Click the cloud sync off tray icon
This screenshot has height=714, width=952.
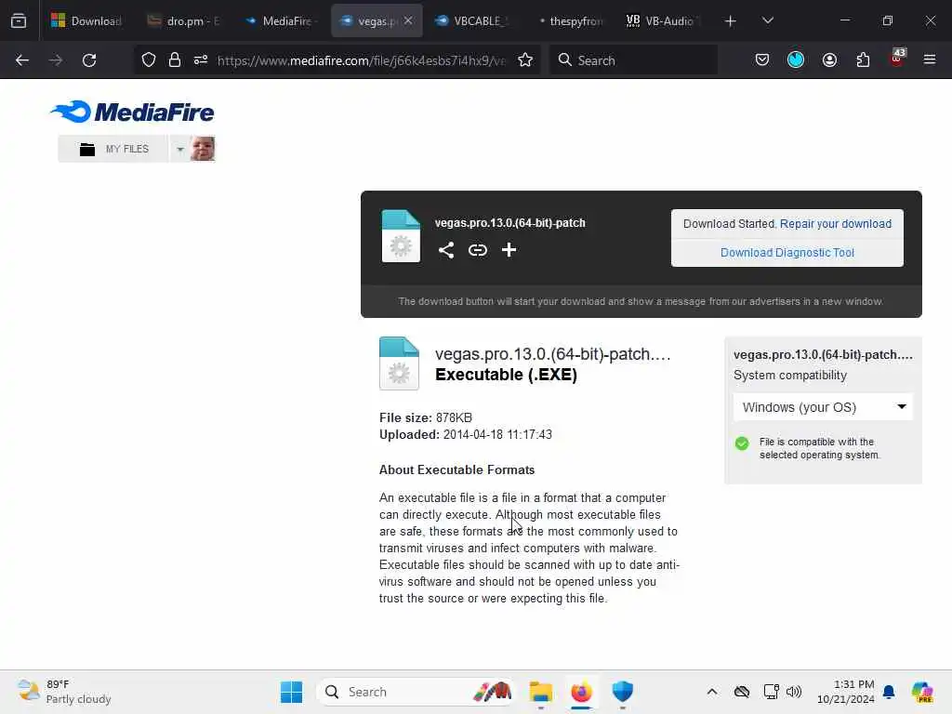pyautogui.click(x=741, y=692)
